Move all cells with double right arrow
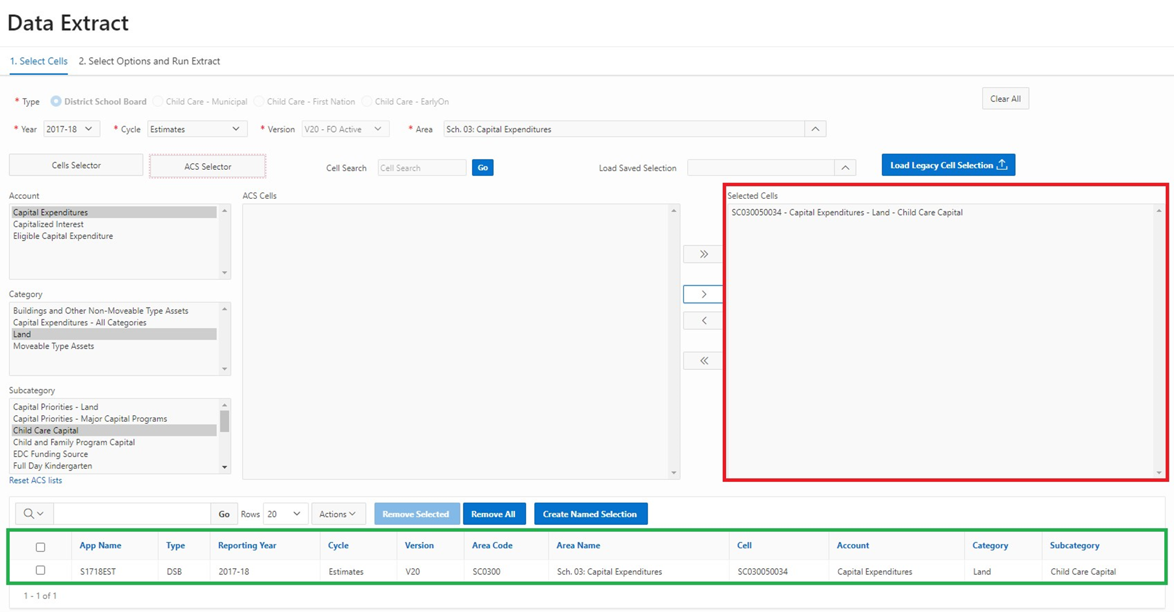This screenshot has width=1174, height=612. tap(703, 254)
